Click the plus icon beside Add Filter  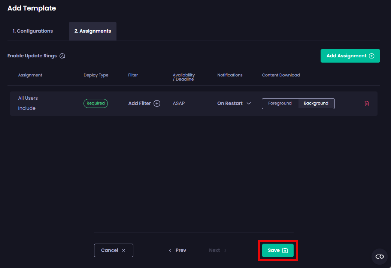click(x=157, y=103)
